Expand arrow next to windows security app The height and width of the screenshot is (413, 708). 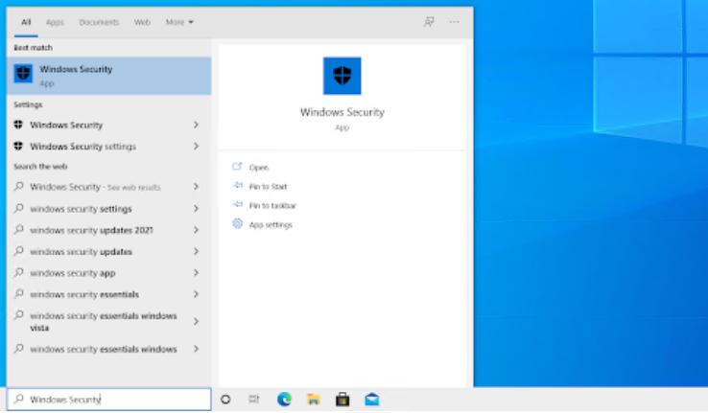pyautogui.click(x=196, y=273)
